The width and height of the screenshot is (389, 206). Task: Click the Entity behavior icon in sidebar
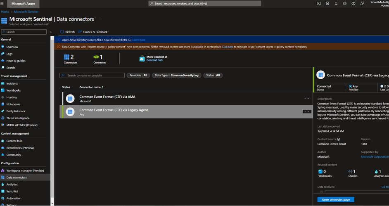(3, 111)
